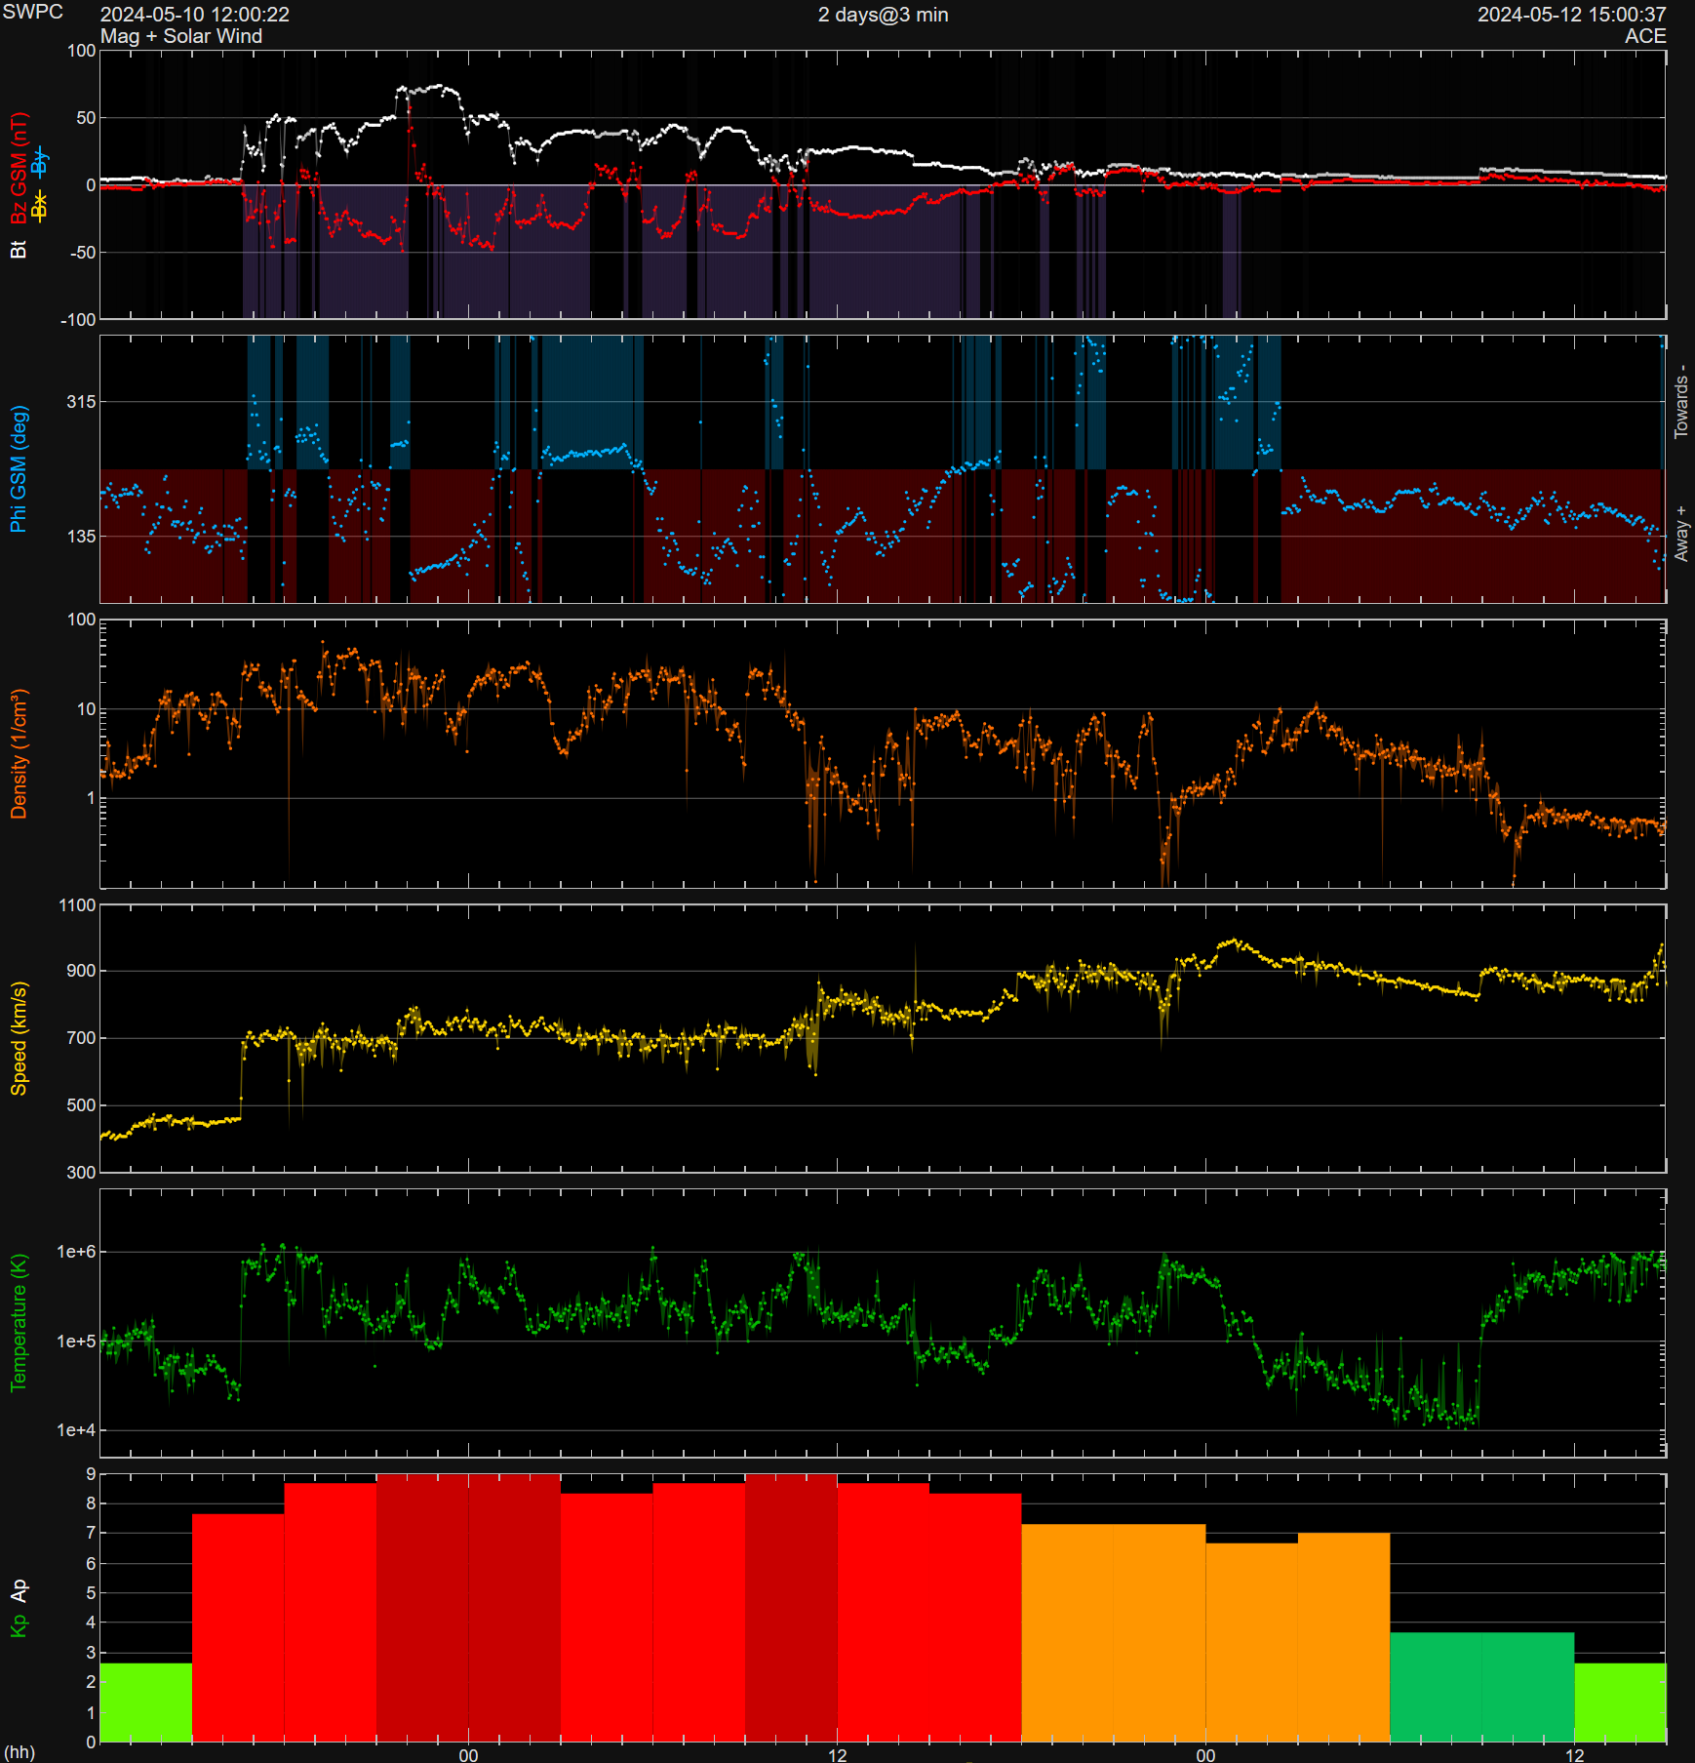The image size is (1695, 1763).
Task: Click the white 'Ap' axis label
Action: pyautogui.click(x=19, y=1591)
